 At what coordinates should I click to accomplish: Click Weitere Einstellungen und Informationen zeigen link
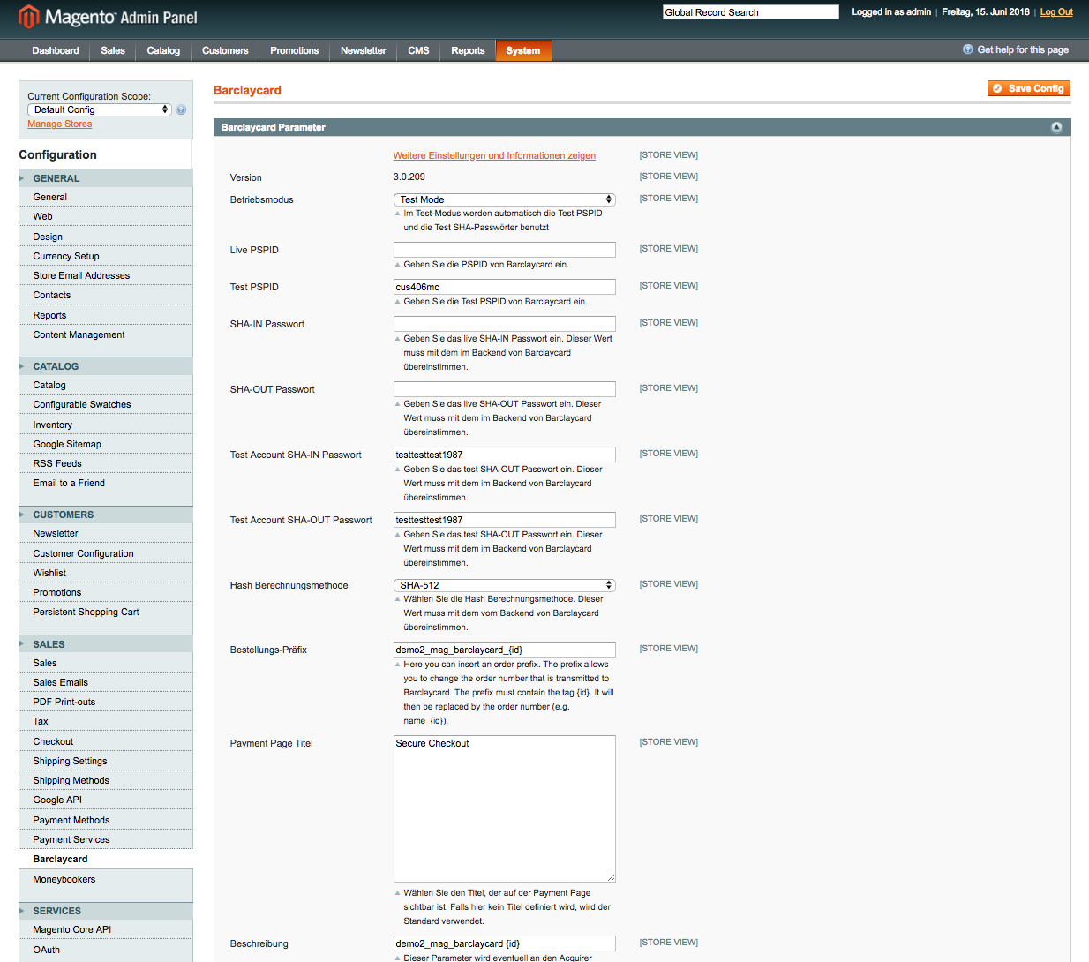coord(494,156)
